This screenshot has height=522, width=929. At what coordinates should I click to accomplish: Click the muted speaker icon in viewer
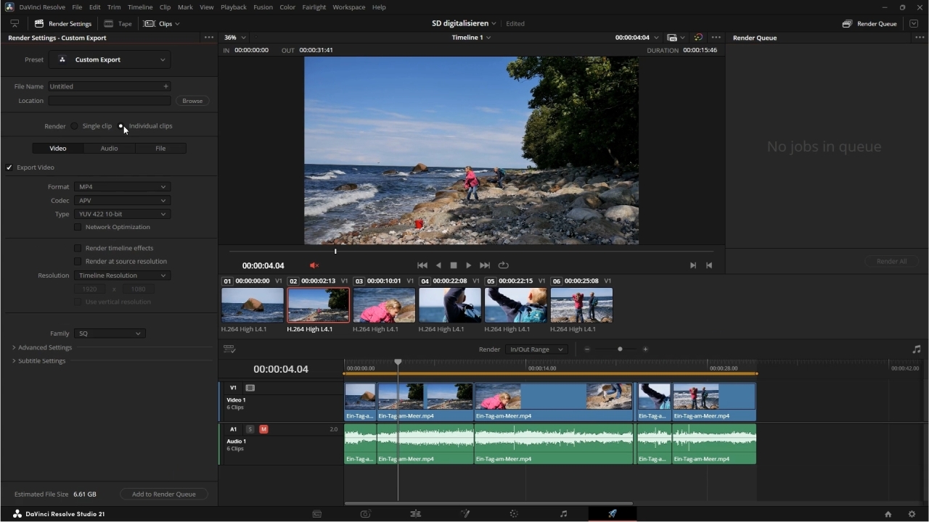click(314, 265)
